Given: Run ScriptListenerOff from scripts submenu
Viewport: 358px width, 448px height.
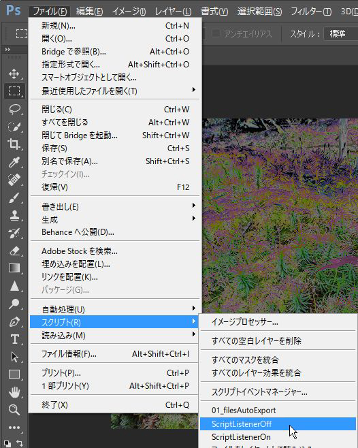Looking at the screenshot, I should tap(278, 423).
